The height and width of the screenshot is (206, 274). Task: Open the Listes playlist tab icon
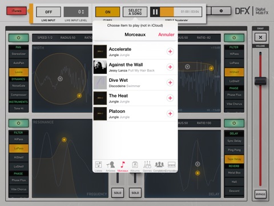point(98,167)
